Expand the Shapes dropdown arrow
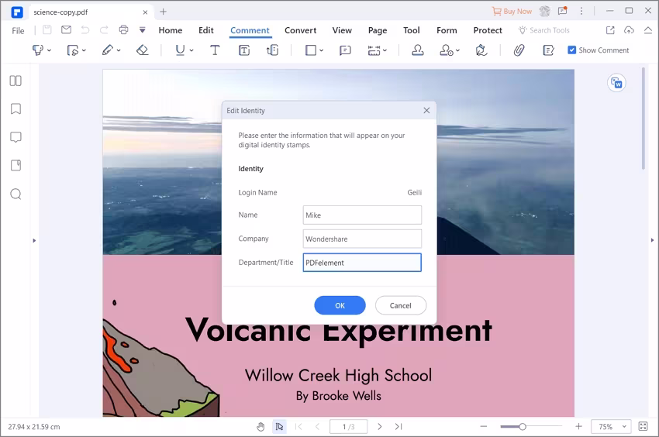The image size is (659, 437). [x=322, y=50]
